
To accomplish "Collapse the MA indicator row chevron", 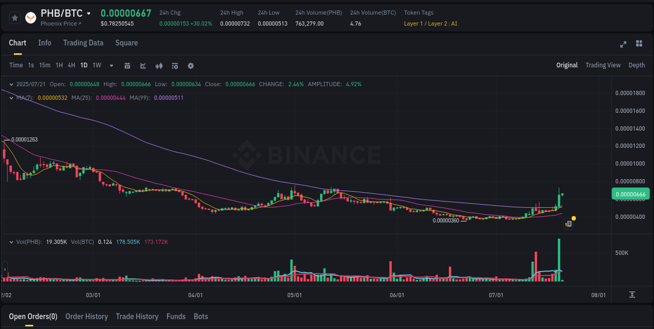I will 11,98.
